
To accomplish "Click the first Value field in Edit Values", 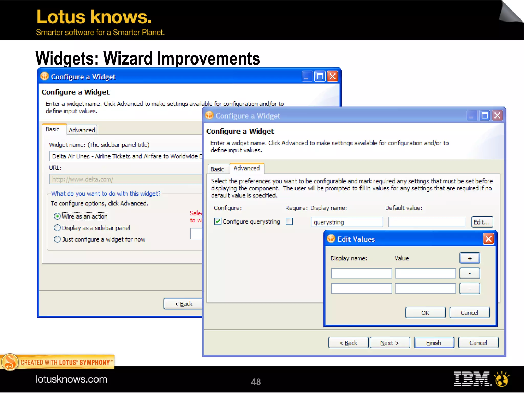I will point(425,273).
